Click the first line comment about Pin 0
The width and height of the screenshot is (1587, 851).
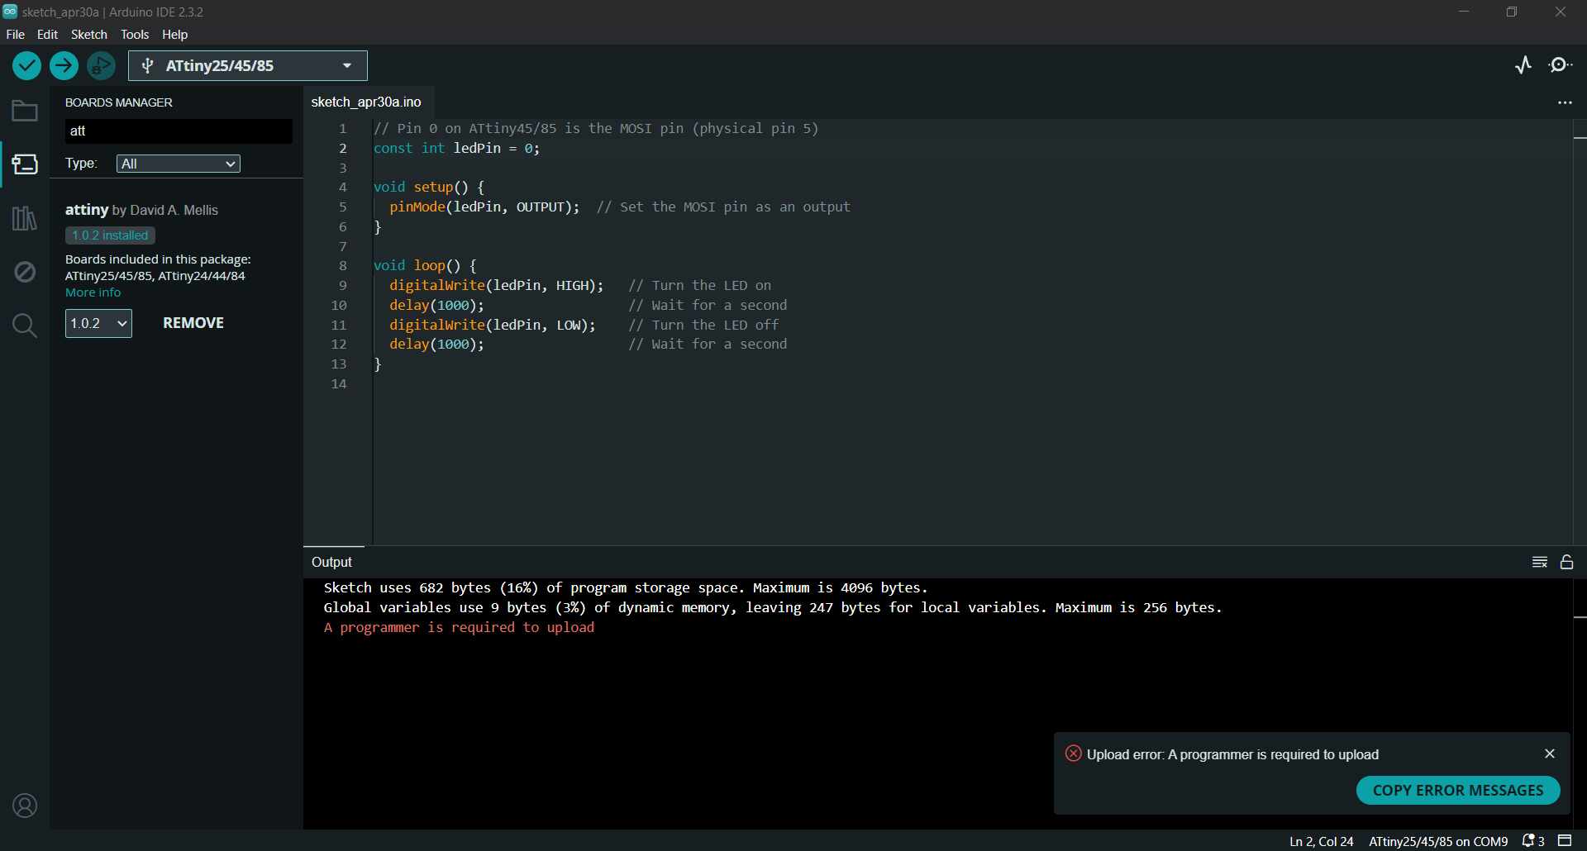coord(596,128)
